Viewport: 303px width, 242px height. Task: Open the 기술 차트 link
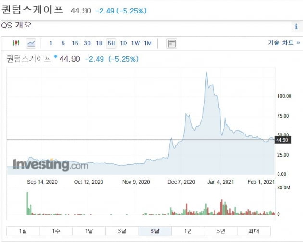pyautogui.click(x=284, y=43)
